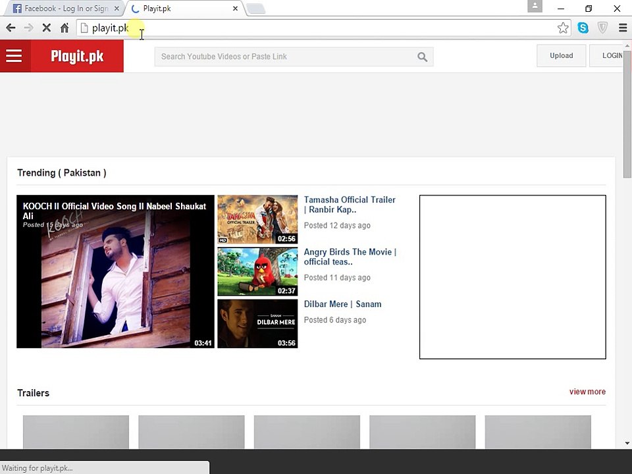
Task: Click the Playit.pk logo
Action: click(x=78, y=56)
